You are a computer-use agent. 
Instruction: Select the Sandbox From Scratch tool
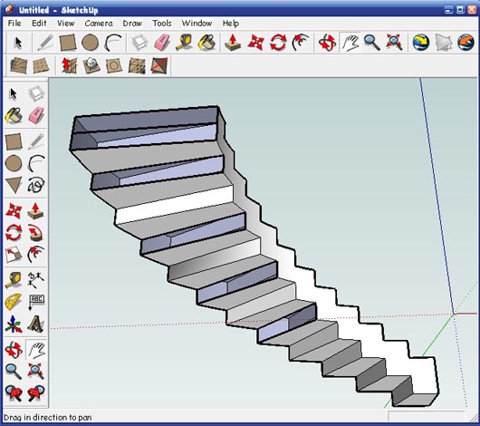pyautogui.click(x=41, y=65)
